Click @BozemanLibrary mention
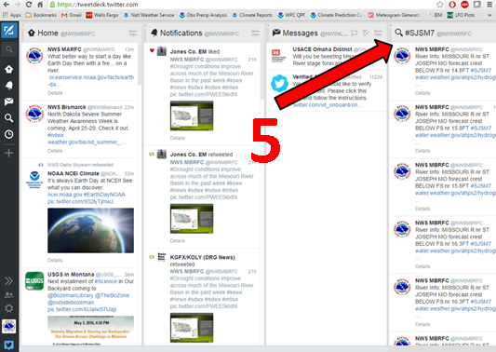496x352 pixels. (x=71, y=295)
